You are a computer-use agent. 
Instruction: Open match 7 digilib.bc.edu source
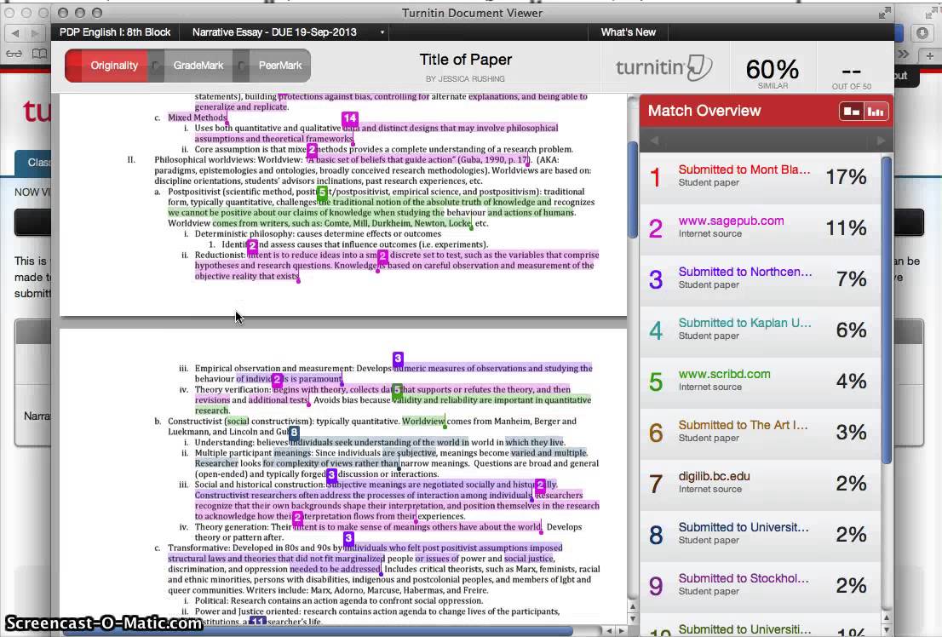click(x=761, y=483)
